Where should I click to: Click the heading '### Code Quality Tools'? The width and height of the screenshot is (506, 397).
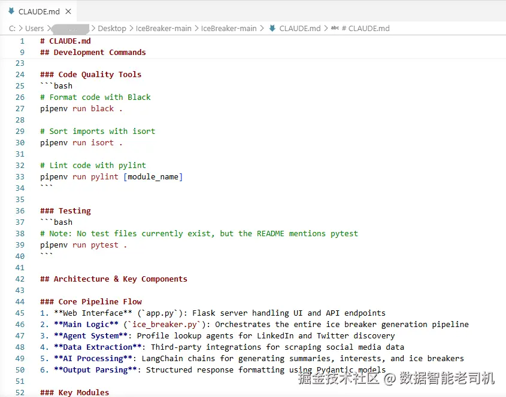(x=90, y=74)
